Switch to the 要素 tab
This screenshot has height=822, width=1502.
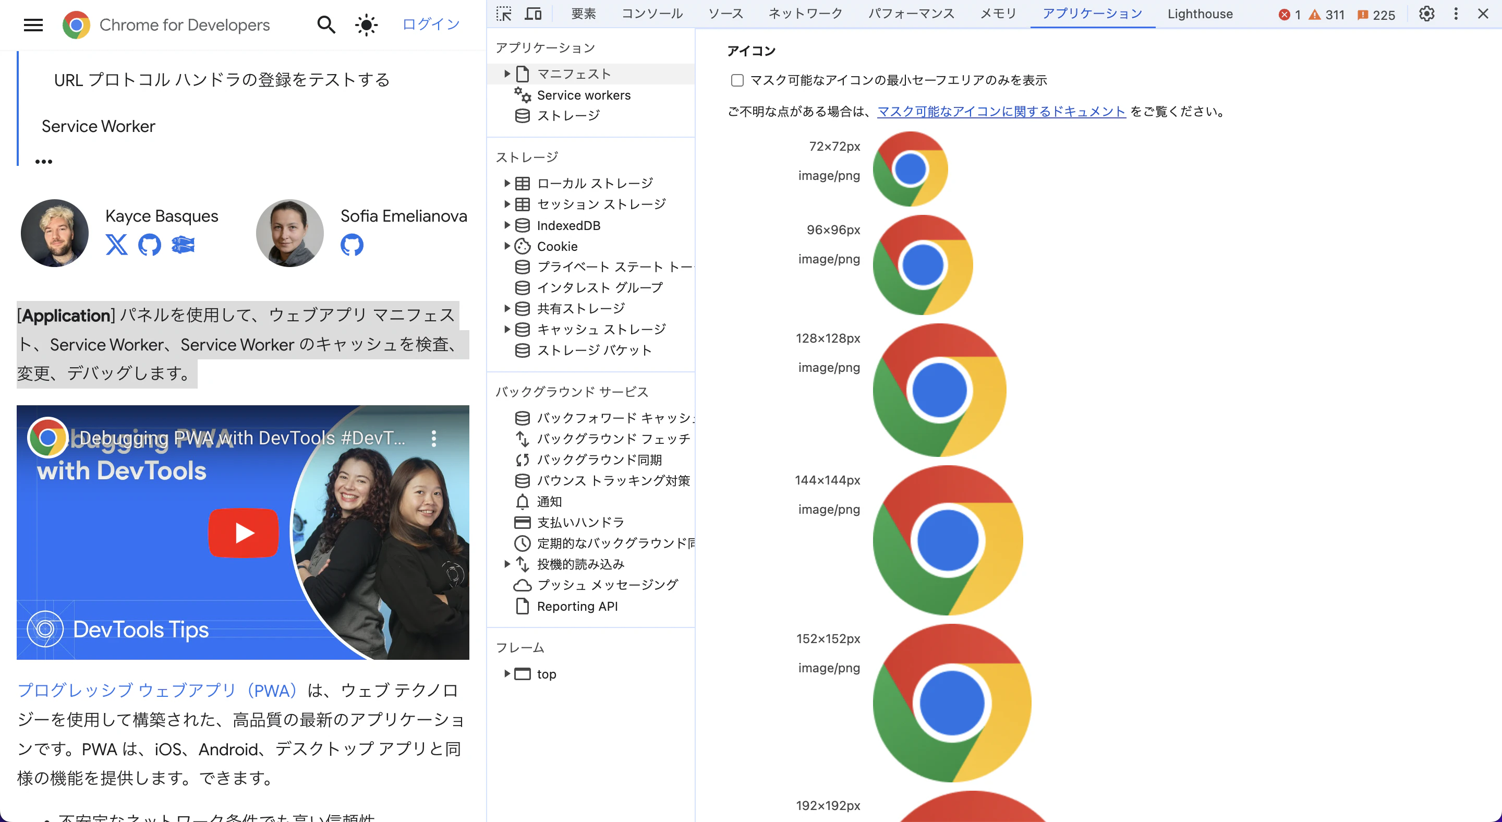click(583, 14)
